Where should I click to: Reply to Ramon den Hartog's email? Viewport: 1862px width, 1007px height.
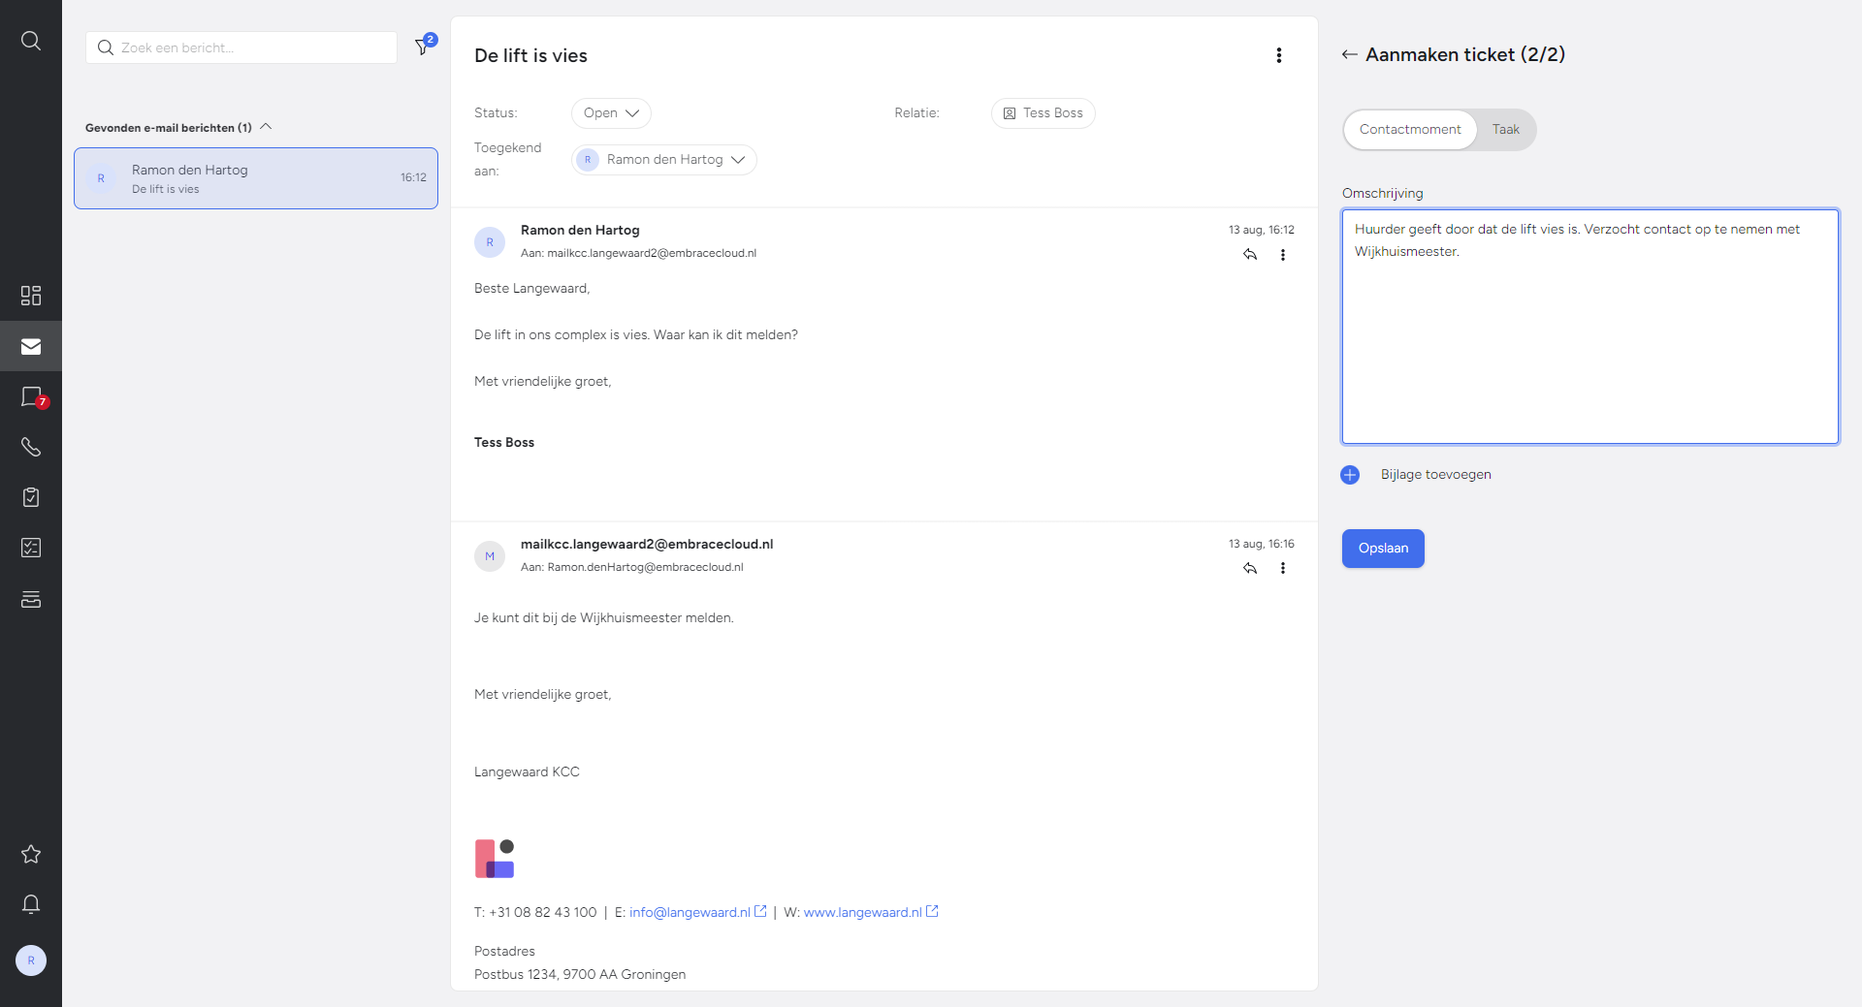(1250, 255)
